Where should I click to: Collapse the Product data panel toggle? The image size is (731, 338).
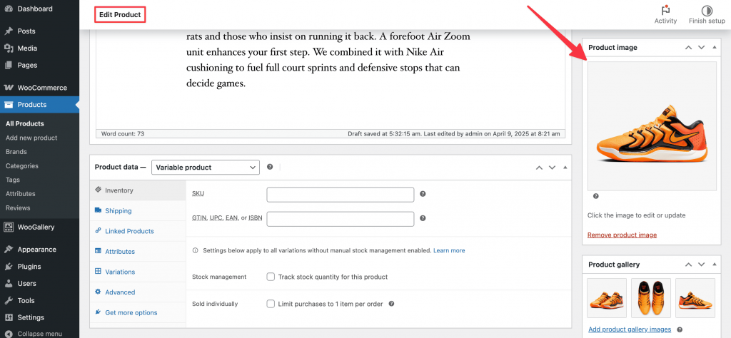point(565,167)
